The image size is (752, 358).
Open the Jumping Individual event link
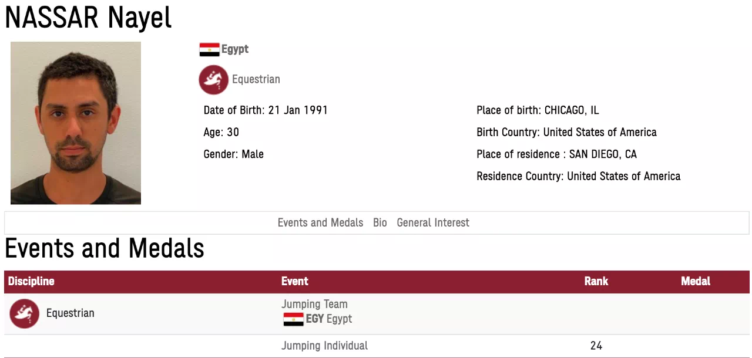click(x=324, y=346)
